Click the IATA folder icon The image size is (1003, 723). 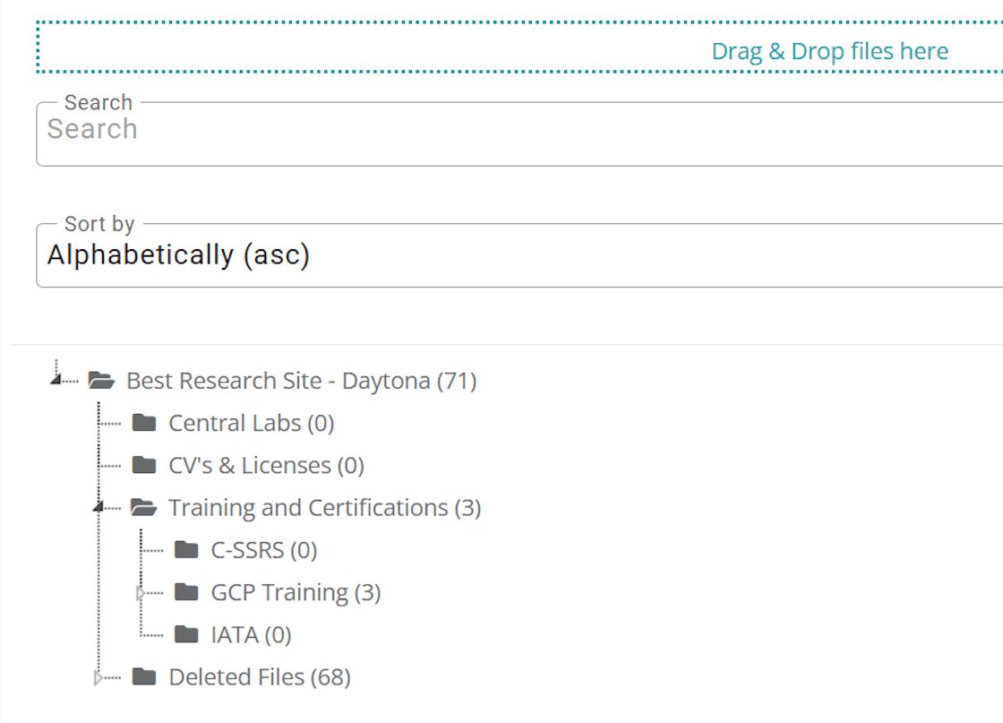(x=186, y=634)
